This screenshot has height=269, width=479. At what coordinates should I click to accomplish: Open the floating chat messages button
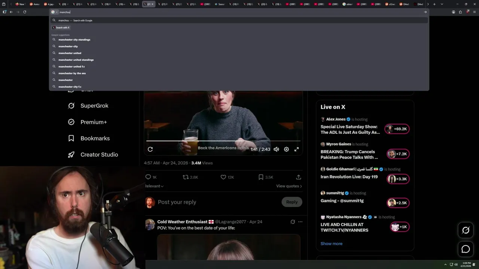click(x=466, y=249)
